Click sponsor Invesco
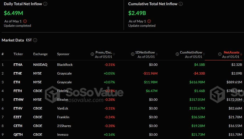 [x=63, y=135]
